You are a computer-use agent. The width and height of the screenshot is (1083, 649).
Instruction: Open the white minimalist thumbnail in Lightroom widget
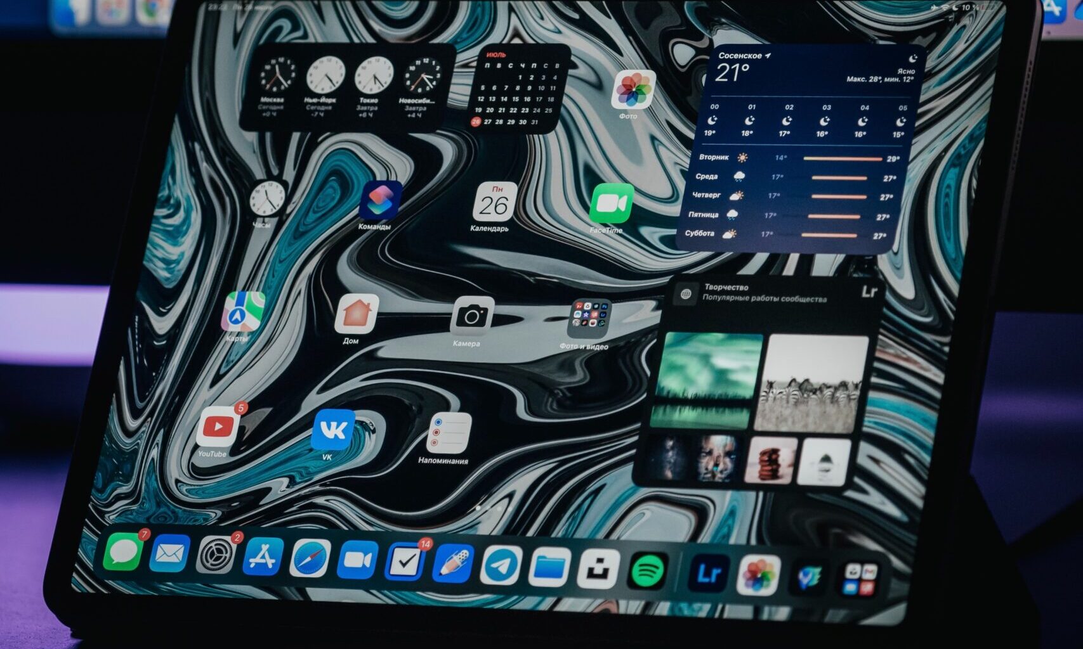tap(824, 463)
